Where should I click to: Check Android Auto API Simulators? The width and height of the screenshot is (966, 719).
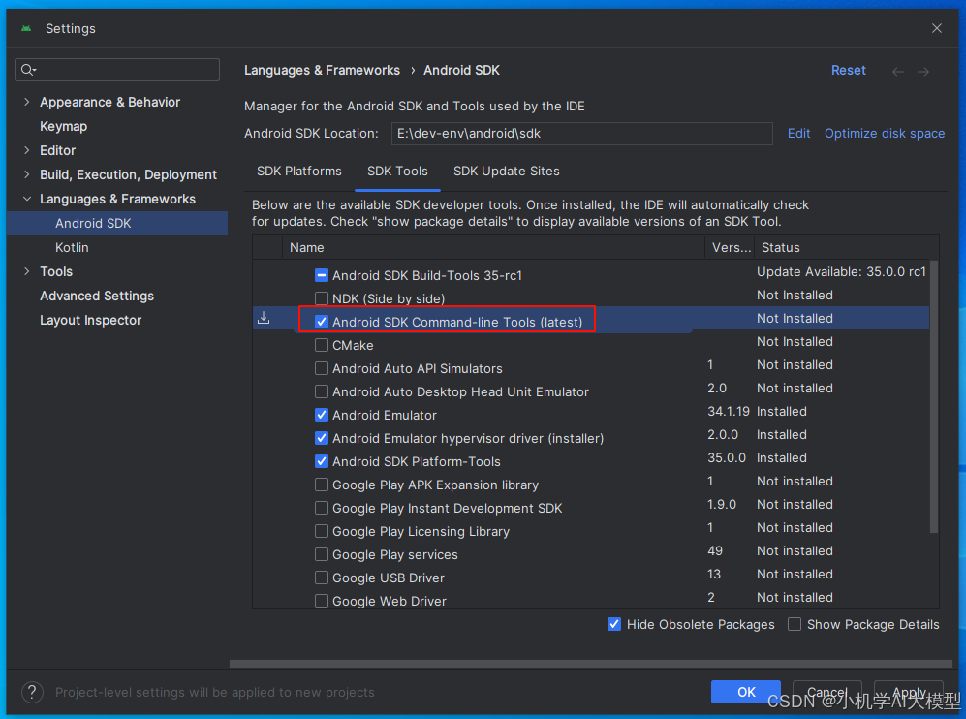(322, 368)
